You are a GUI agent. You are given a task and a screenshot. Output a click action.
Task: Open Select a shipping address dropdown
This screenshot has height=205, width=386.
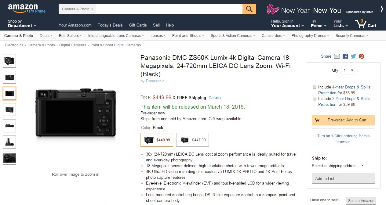click(338, 166)
